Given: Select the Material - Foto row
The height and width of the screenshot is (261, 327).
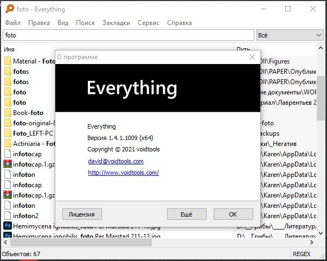Looking at the screenshot, I should point(34,61).
